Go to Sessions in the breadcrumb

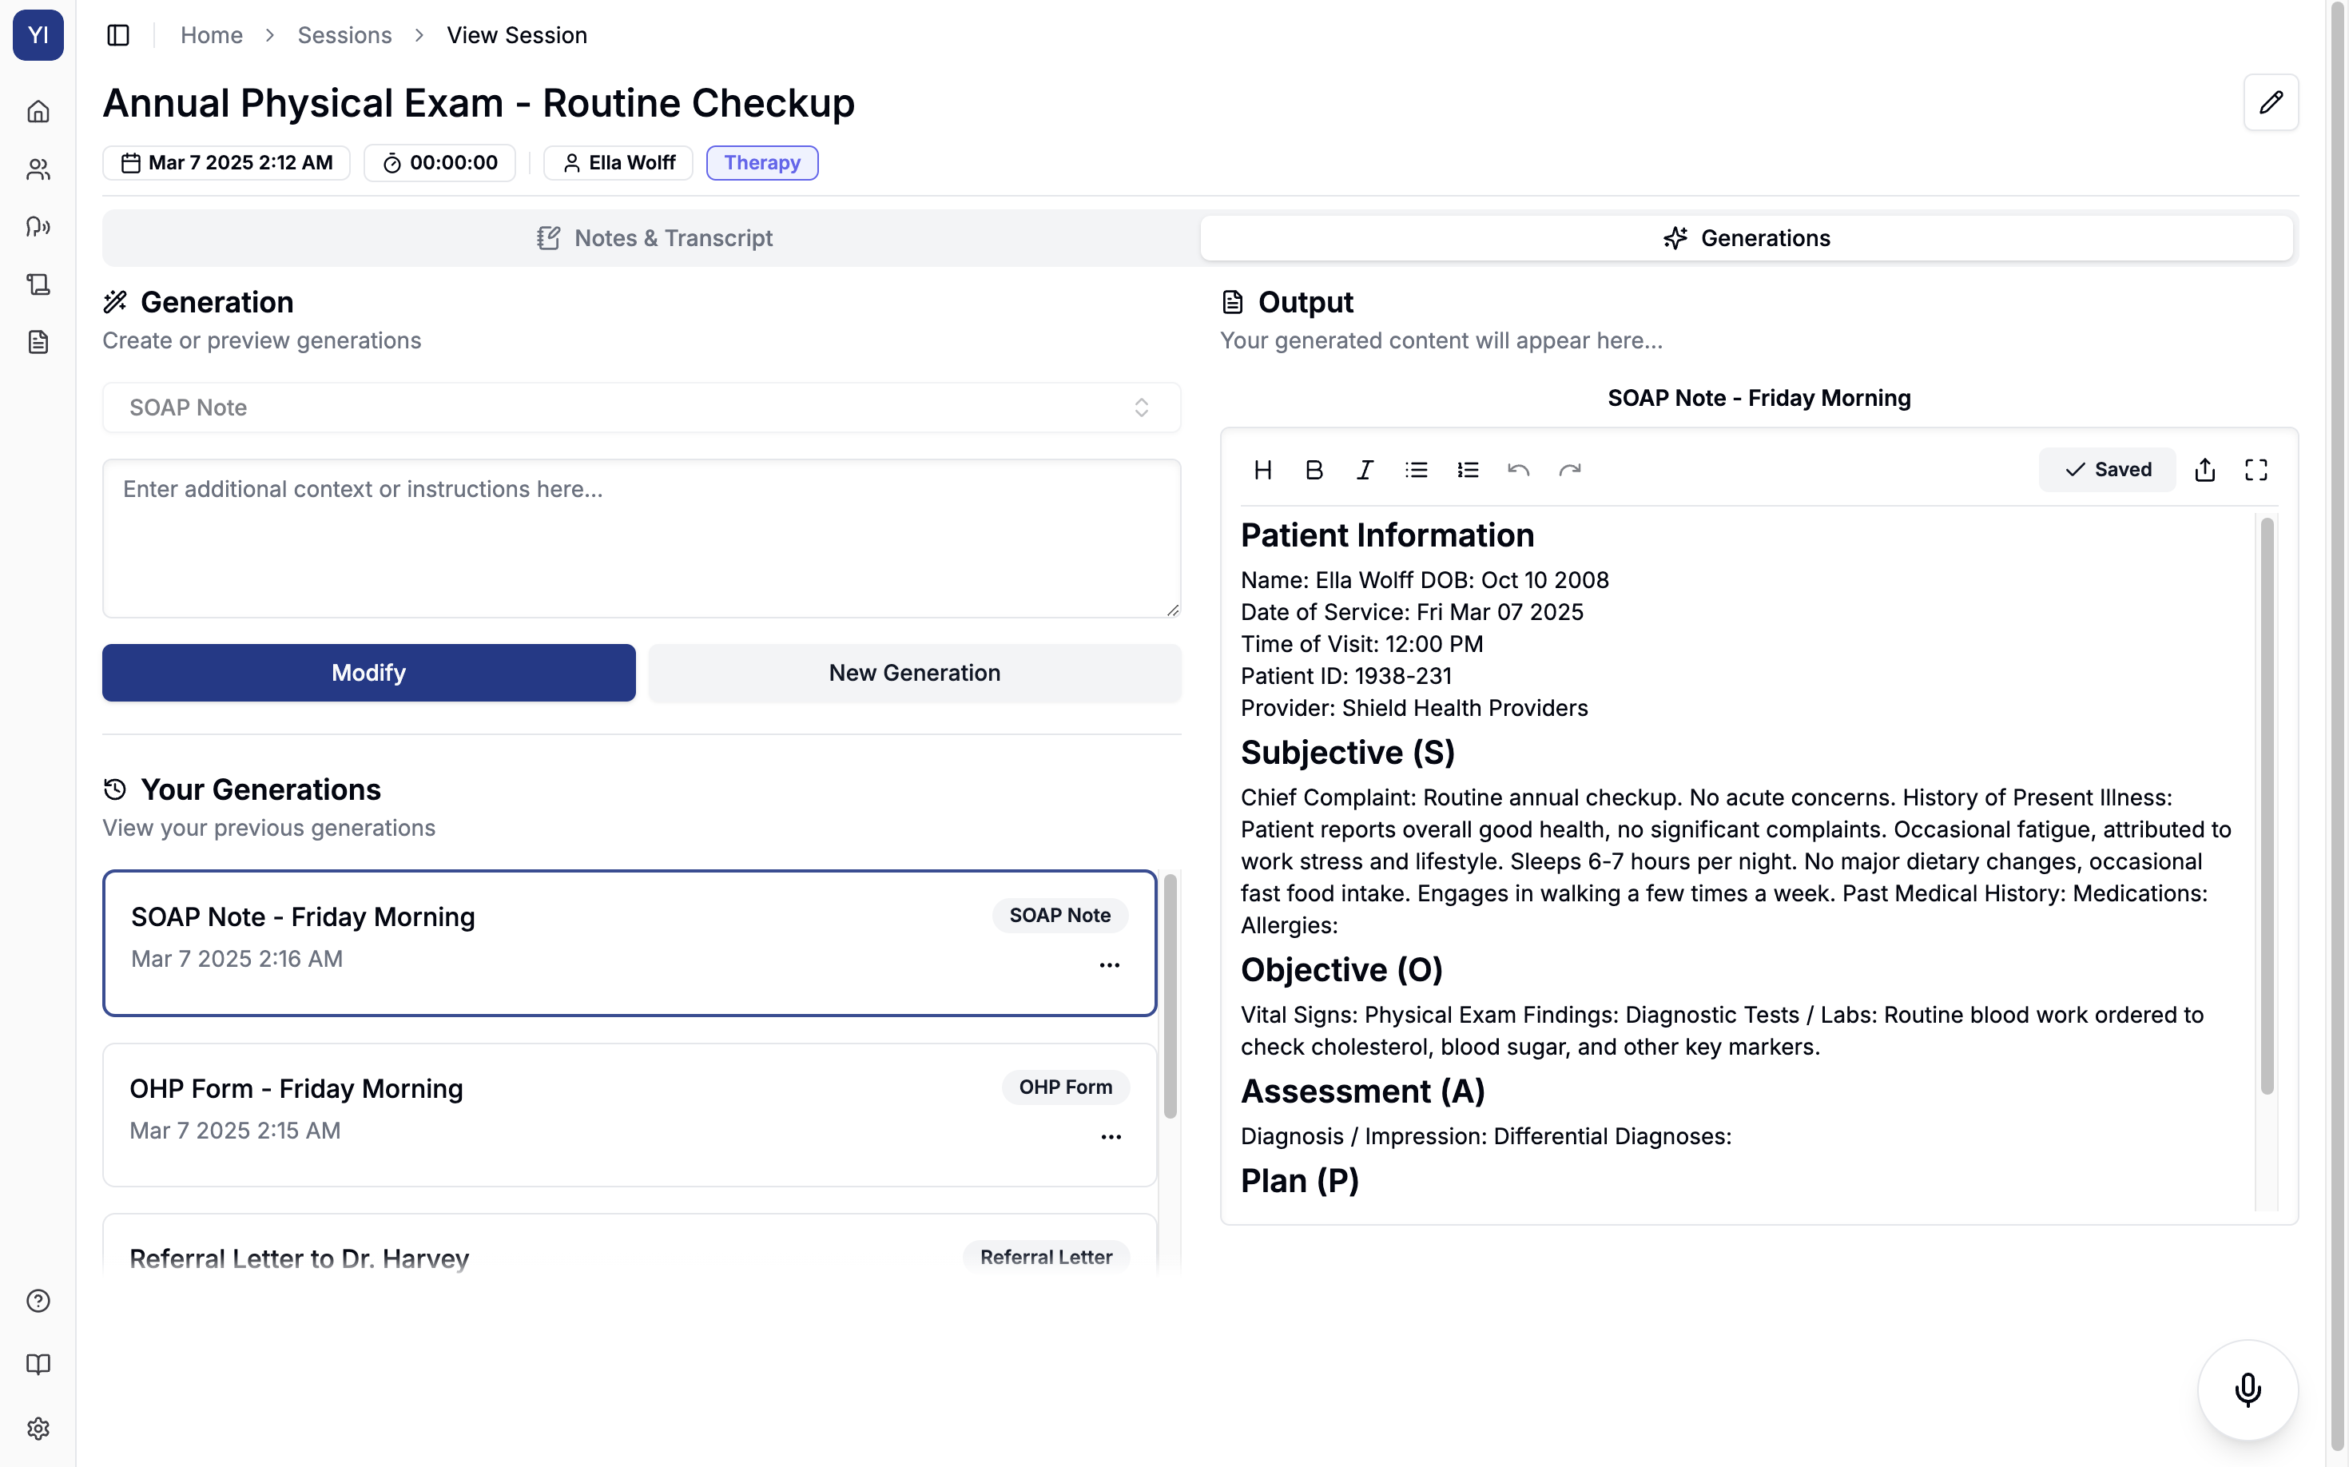(x=344, y=35)
